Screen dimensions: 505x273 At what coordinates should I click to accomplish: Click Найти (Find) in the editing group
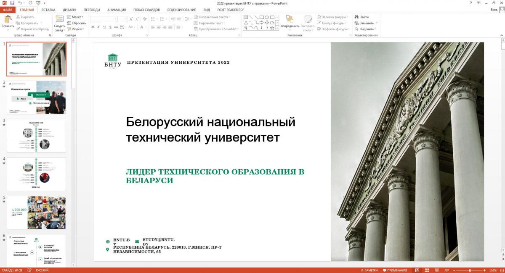[x=362, y=17]
